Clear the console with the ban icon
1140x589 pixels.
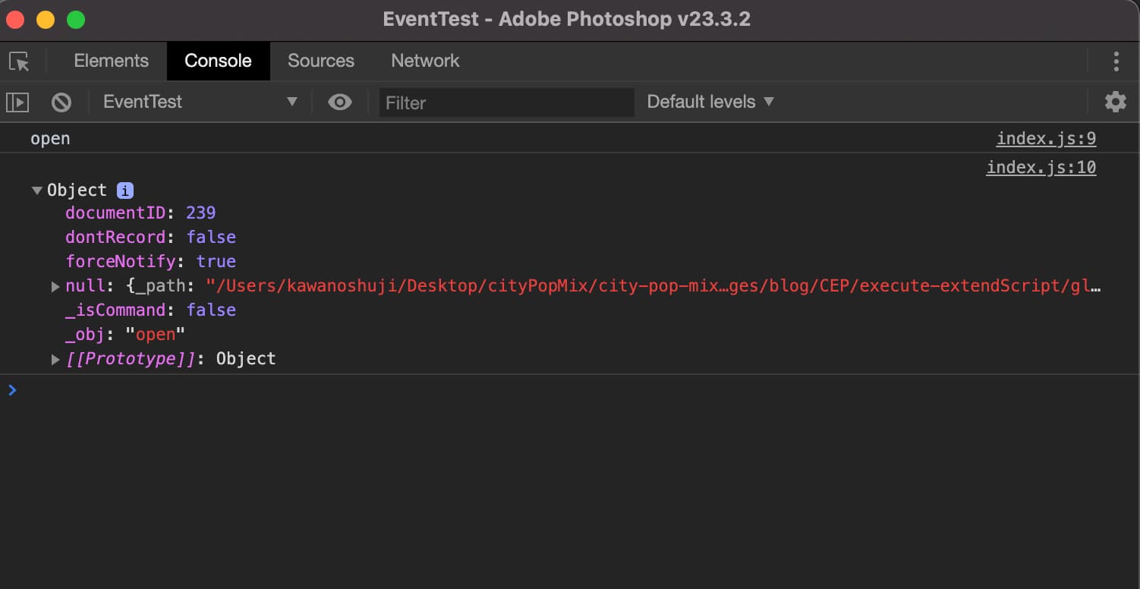[61, 102]
